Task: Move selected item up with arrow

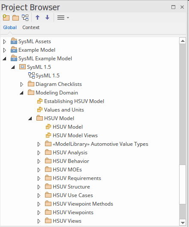Action: pos(37,18)
